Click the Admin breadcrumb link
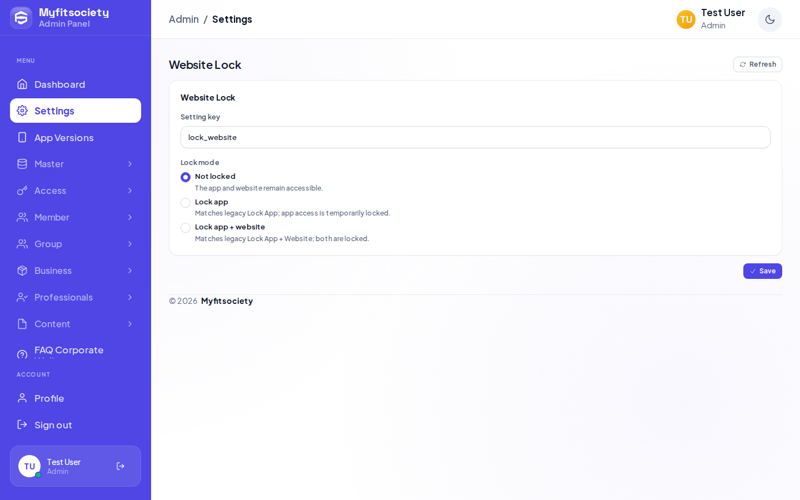 (x=184, y=19)
